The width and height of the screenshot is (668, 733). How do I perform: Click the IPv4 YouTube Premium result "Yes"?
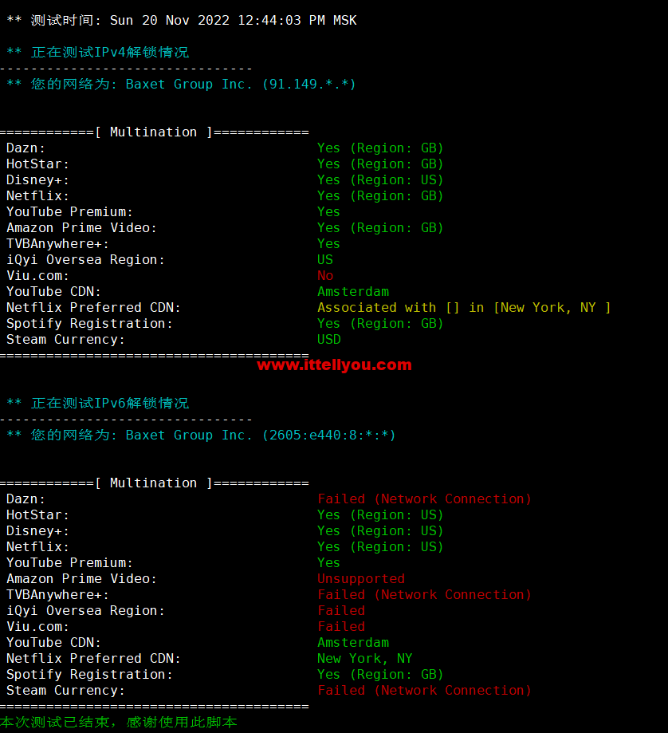click(328, 212)
